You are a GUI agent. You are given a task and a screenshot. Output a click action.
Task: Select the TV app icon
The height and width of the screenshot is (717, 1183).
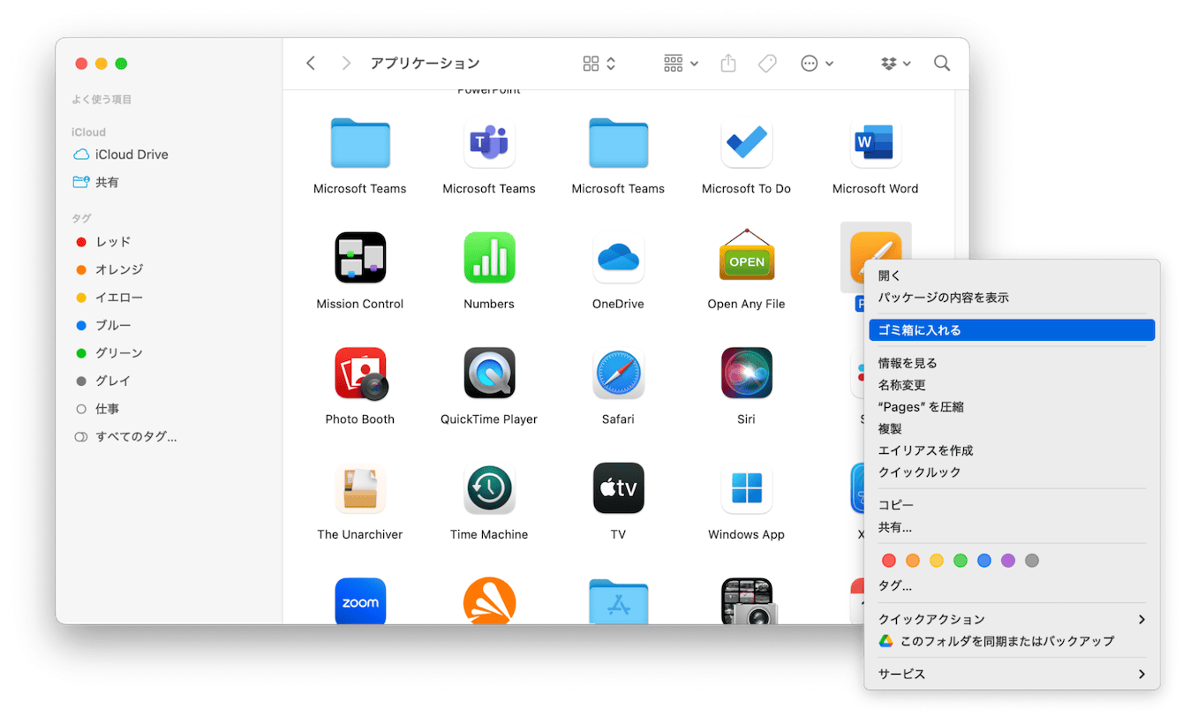pos(618,488)
